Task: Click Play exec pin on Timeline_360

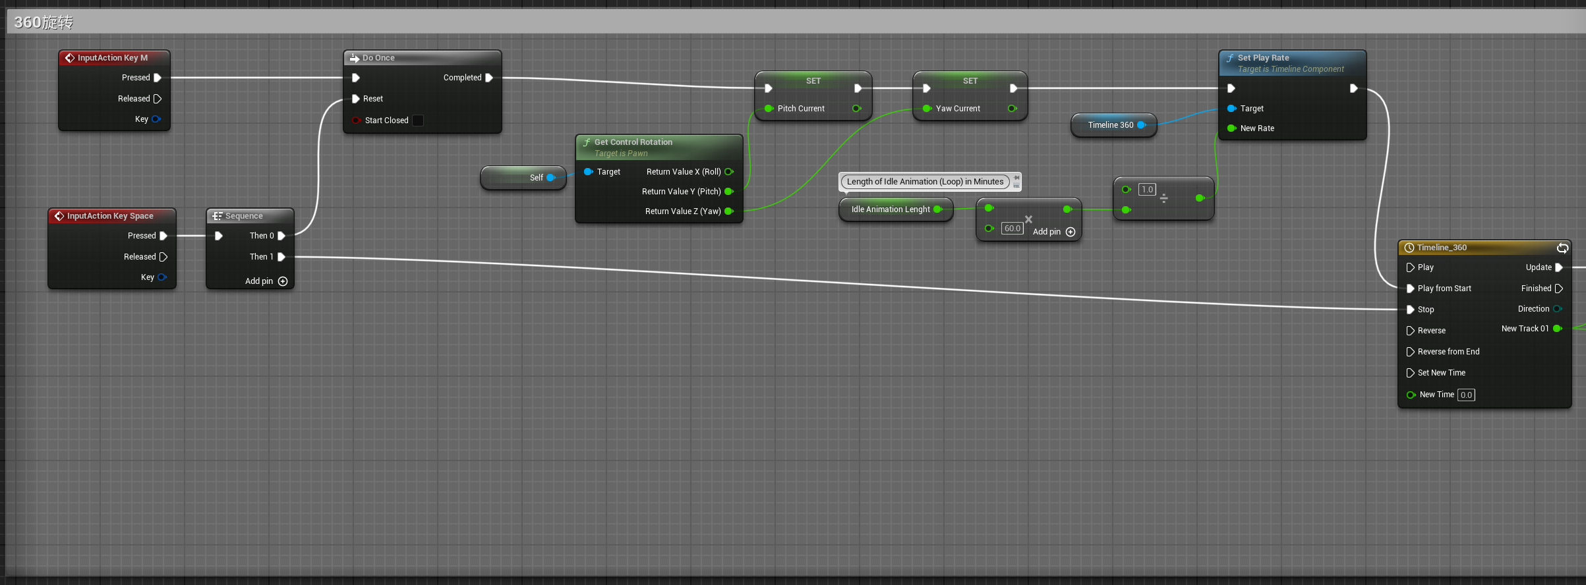Action: [1411, 267]
